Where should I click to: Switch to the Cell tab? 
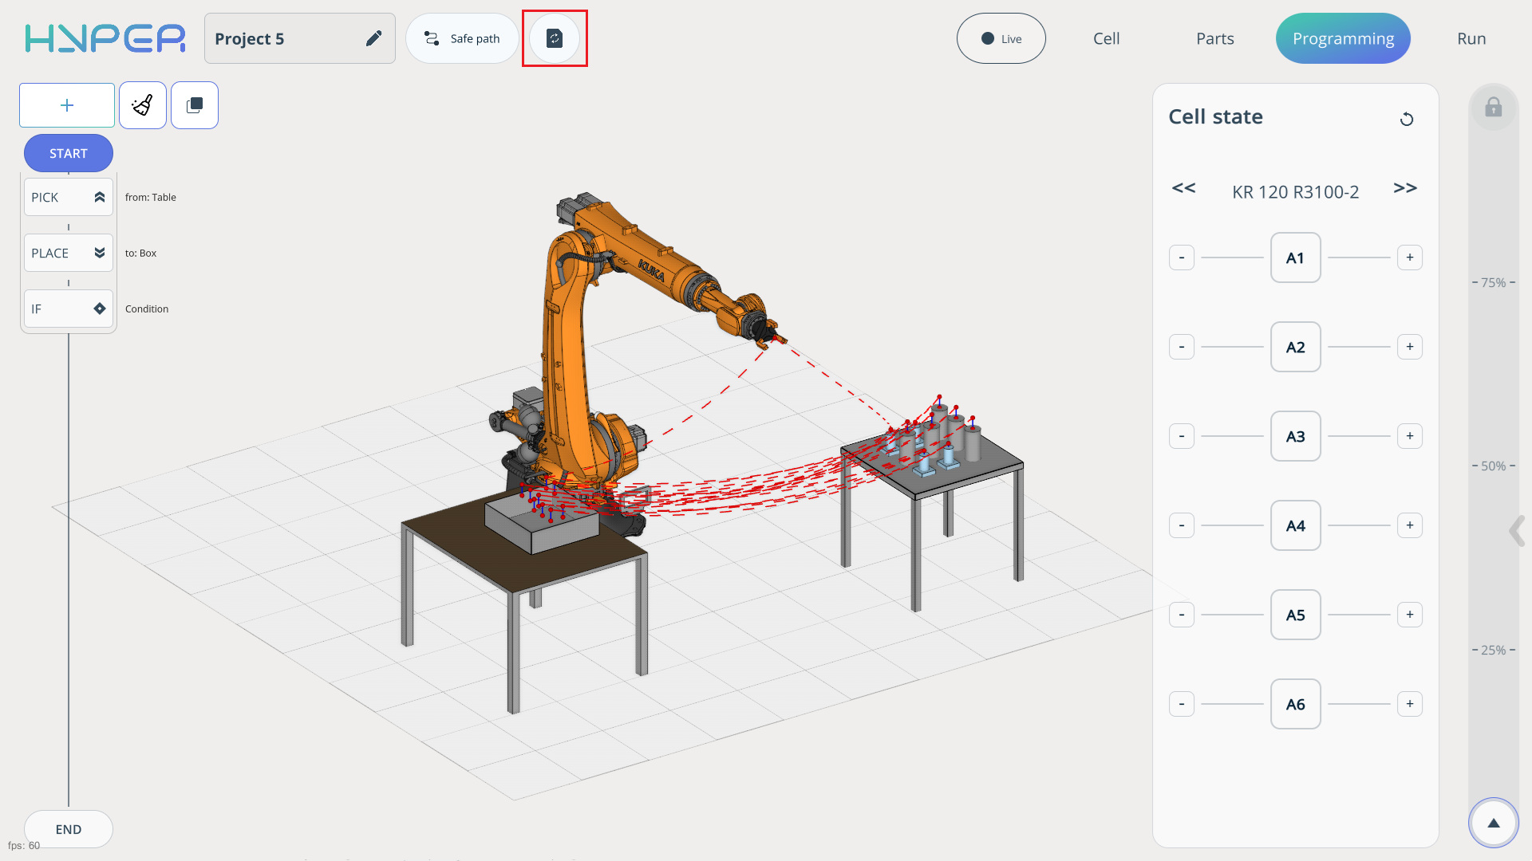coord(1106,38)
